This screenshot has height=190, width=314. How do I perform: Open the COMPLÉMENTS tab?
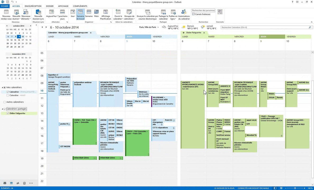pos(80,6)
